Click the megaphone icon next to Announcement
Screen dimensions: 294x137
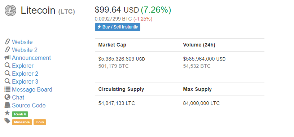(x=7, y=58)
